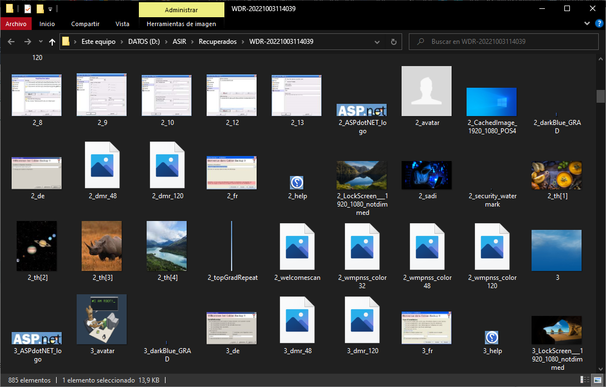Refresh the current folder view
Viewport: 606px width, 387px height.
click(x=394, y=42)
